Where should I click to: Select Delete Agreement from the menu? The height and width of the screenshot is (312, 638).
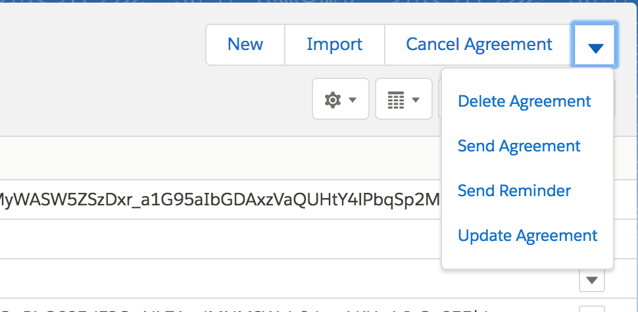[524, 101]
